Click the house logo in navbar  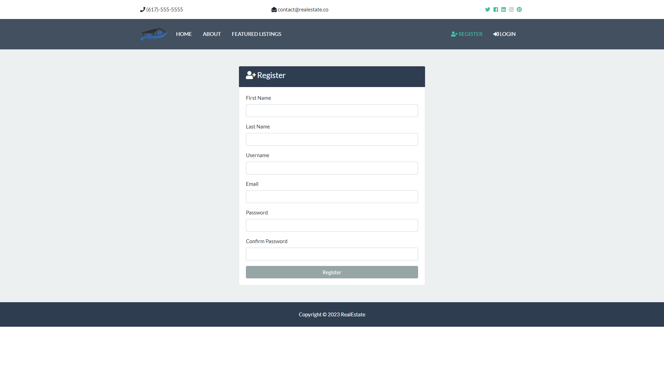[x=154, y=34]
